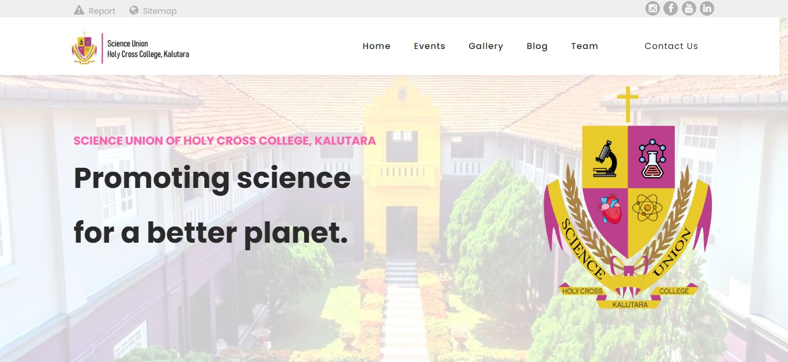Select Team in the navigation bar
Screen dimensions: 788x362
click(x=584, y=46)
